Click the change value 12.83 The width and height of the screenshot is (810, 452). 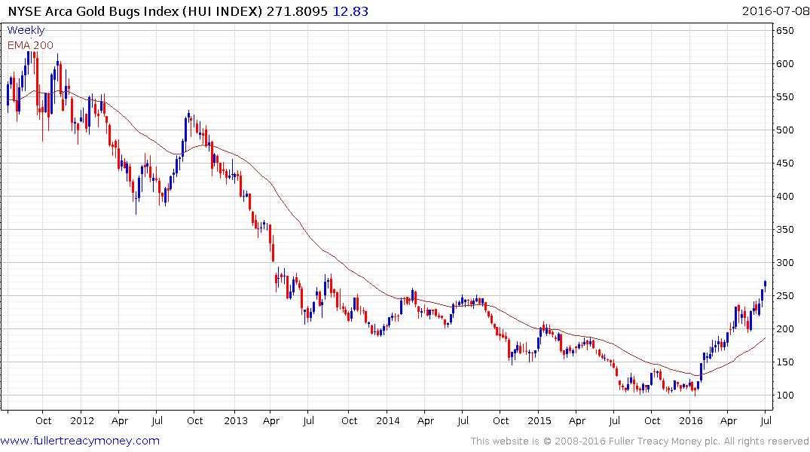point(350,11)
